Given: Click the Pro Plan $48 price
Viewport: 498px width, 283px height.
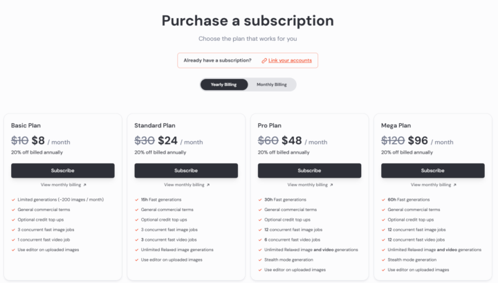Looking at the screenshot, I should (x=292, y=140).
